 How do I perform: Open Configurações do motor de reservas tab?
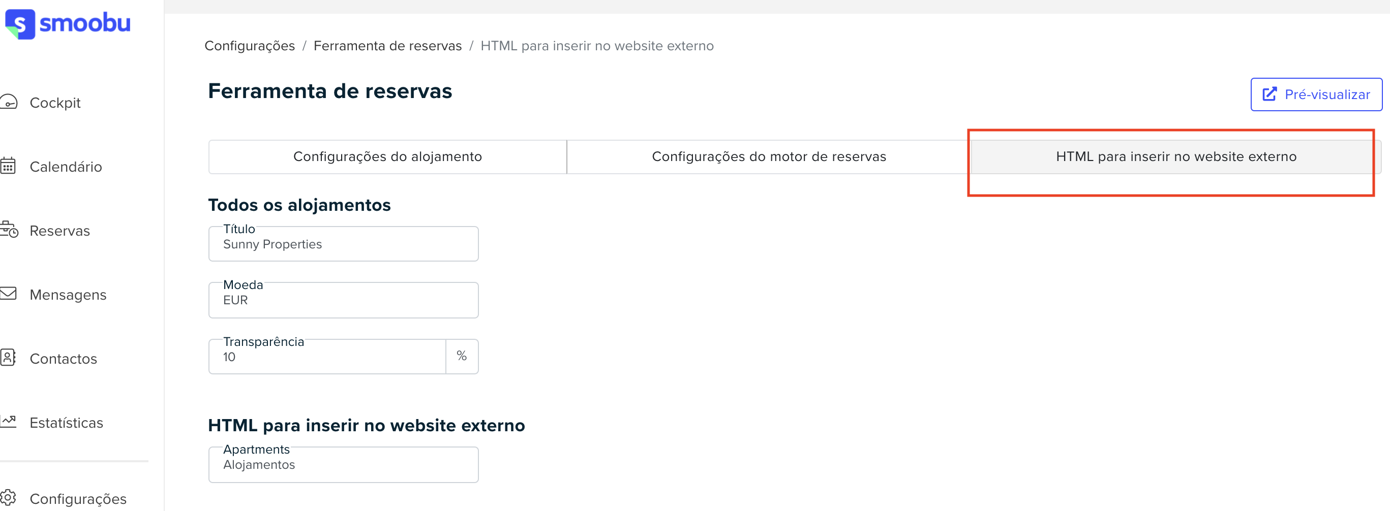coord(769,157)
